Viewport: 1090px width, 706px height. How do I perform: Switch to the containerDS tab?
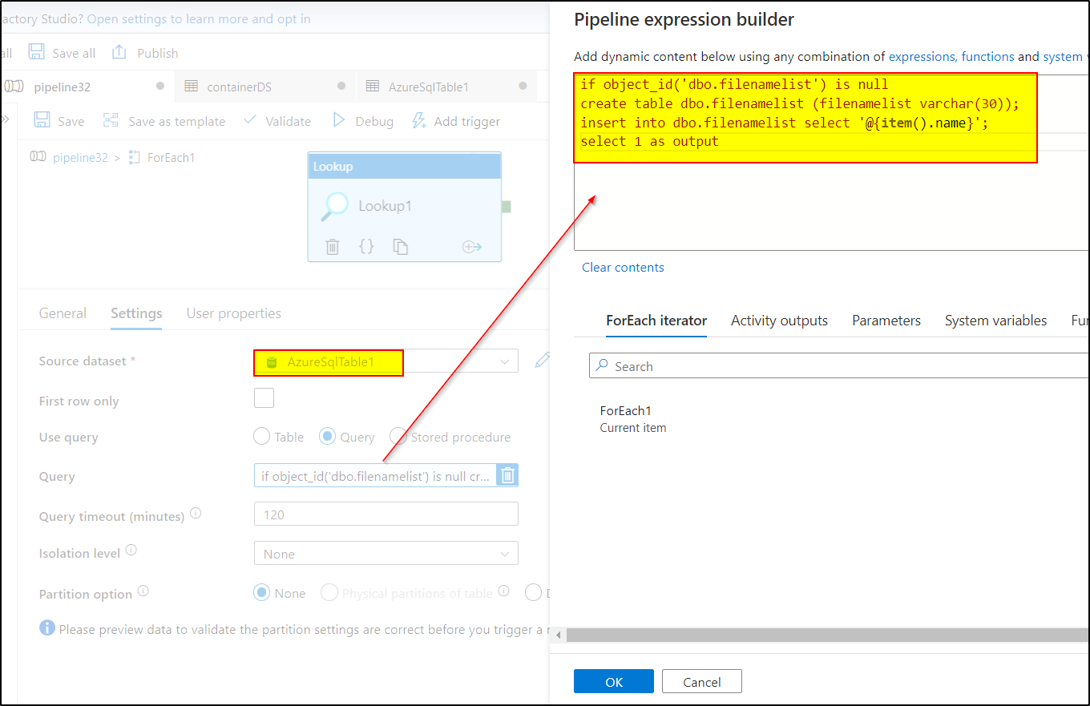tap(265, 87)
